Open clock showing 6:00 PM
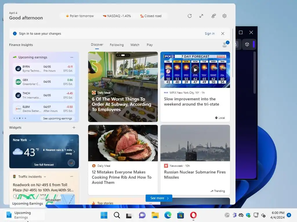Viewport: 297px width, 222px height. 277,215
